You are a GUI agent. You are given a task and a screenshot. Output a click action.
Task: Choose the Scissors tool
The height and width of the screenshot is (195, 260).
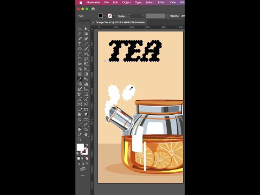(86, 54)
